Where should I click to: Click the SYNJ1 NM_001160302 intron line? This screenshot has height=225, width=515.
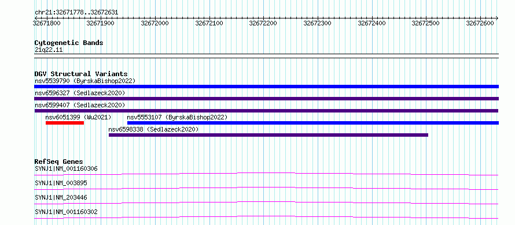[x=266, y=217]
